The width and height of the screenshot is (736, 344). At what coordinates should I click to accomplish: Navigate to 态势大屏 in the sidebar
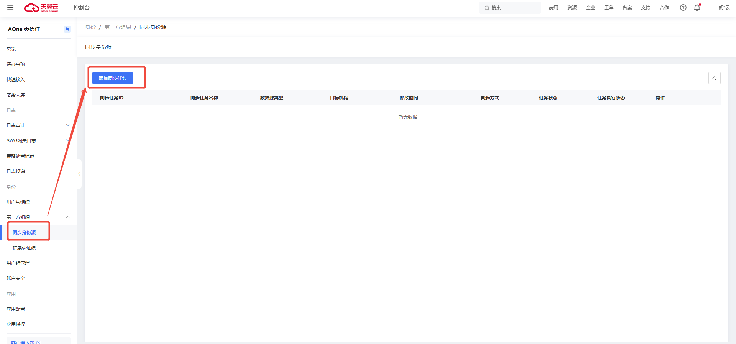[16, 95]
